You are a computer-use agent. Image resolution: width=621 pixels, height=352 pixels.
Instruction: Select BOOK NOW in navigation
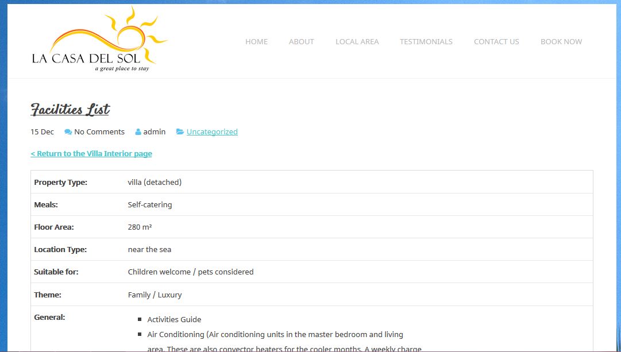pos(561,41)
